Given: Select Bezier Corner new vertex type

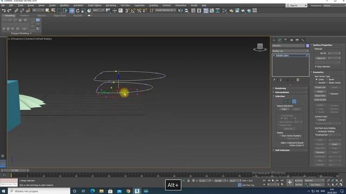Looking at the screenshot, I should tap(327, 82).
